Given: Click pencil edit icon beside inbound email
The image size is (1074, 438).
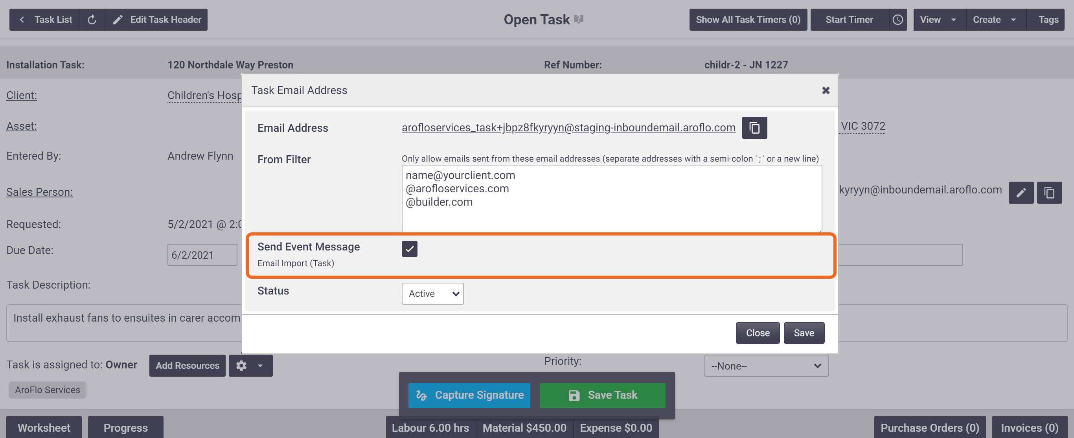Looking at the screenshot, I should (1021, 193).
